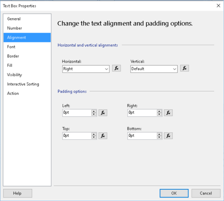Open Interactive Sorting settings
224x201 pixels.
pyautogui.click(x=23, y=84)
